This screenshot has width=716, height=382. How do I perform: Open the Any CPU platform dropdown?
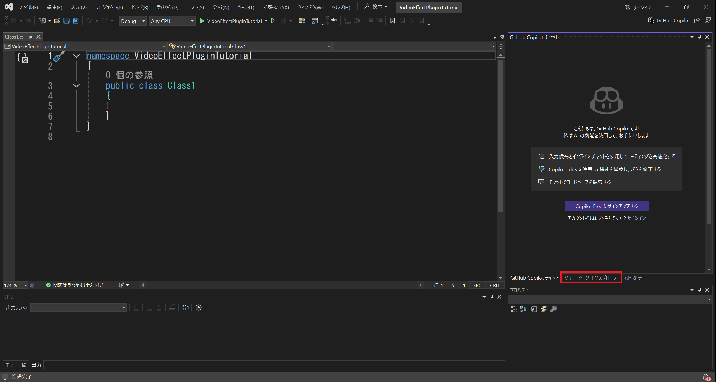pos(172,21)
